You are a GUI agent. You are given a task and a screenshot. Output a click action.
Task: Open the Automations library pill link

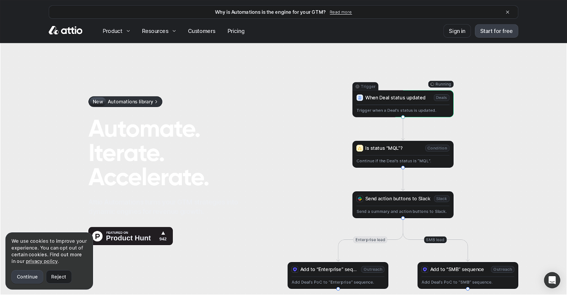[x=125, y=102]
